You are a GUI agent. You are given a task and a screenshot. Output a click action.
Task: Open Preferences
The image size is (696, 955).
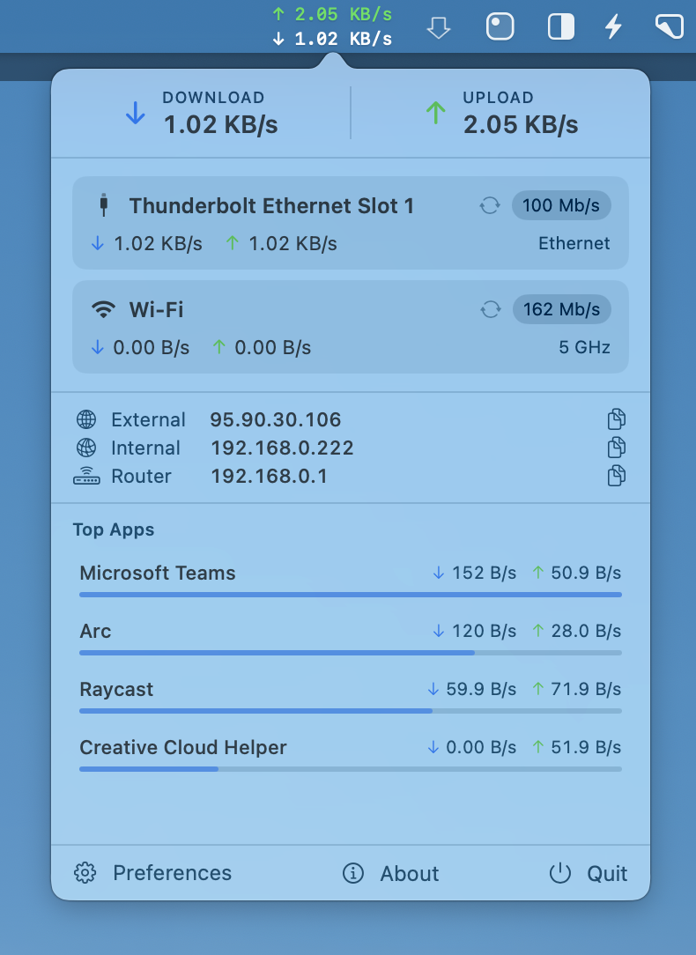coord(157,873)
